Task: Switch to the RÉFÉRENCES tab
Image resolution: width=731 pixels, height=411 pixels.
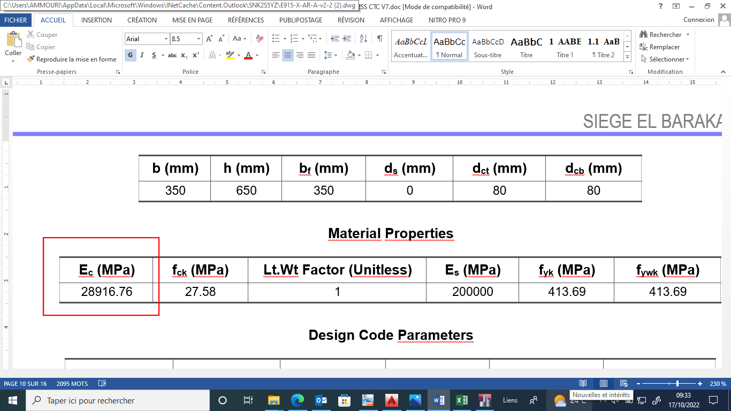Action: pyautogui.click(x=246, y=20)
